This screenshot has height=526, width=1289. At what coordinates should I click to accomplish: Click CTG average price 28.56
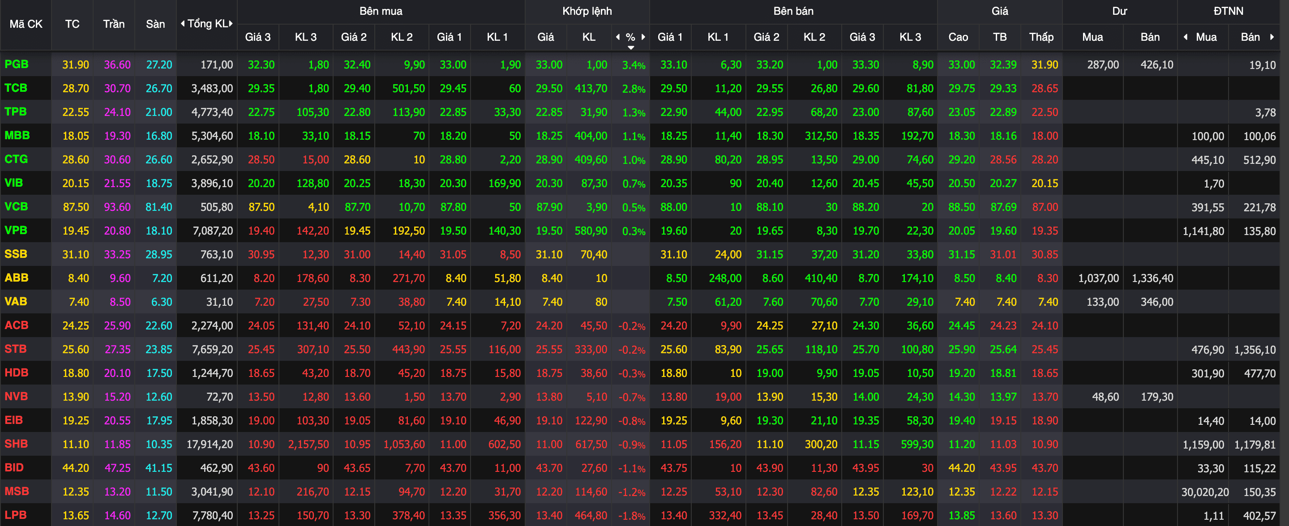point(1003,160)
